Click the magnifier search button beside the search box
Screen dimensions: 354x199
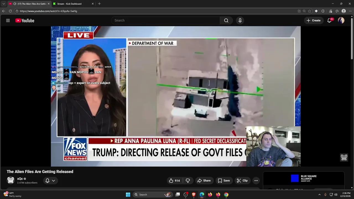click(226, 20)
